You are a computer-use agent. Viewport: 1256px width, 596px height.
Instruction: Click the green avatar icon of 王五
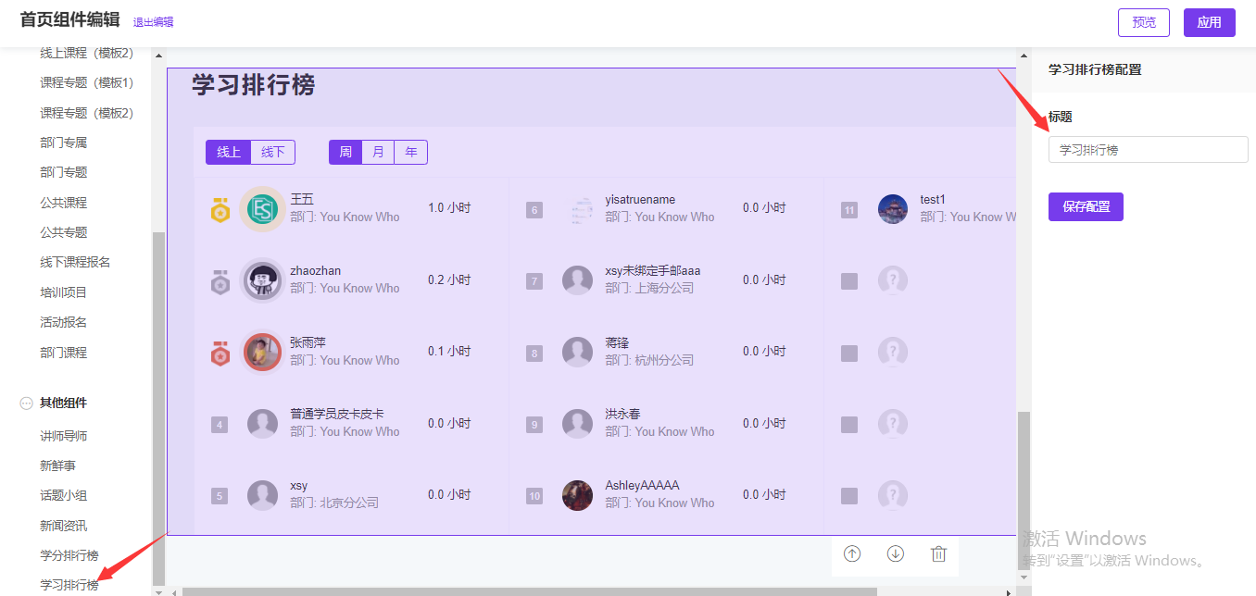pos(262,208)
